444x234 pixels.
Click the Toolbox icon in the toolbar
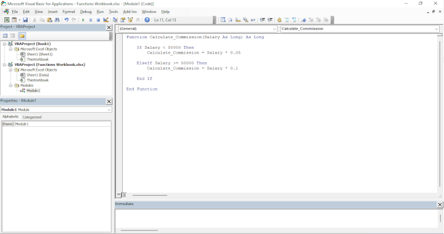point(138,20)
